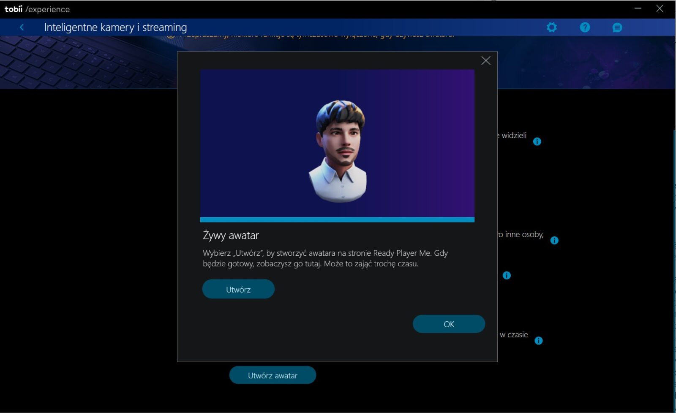676x413 pixels.
Task: Minimize the Tobii Experience window
Action: tap(638, 8)
